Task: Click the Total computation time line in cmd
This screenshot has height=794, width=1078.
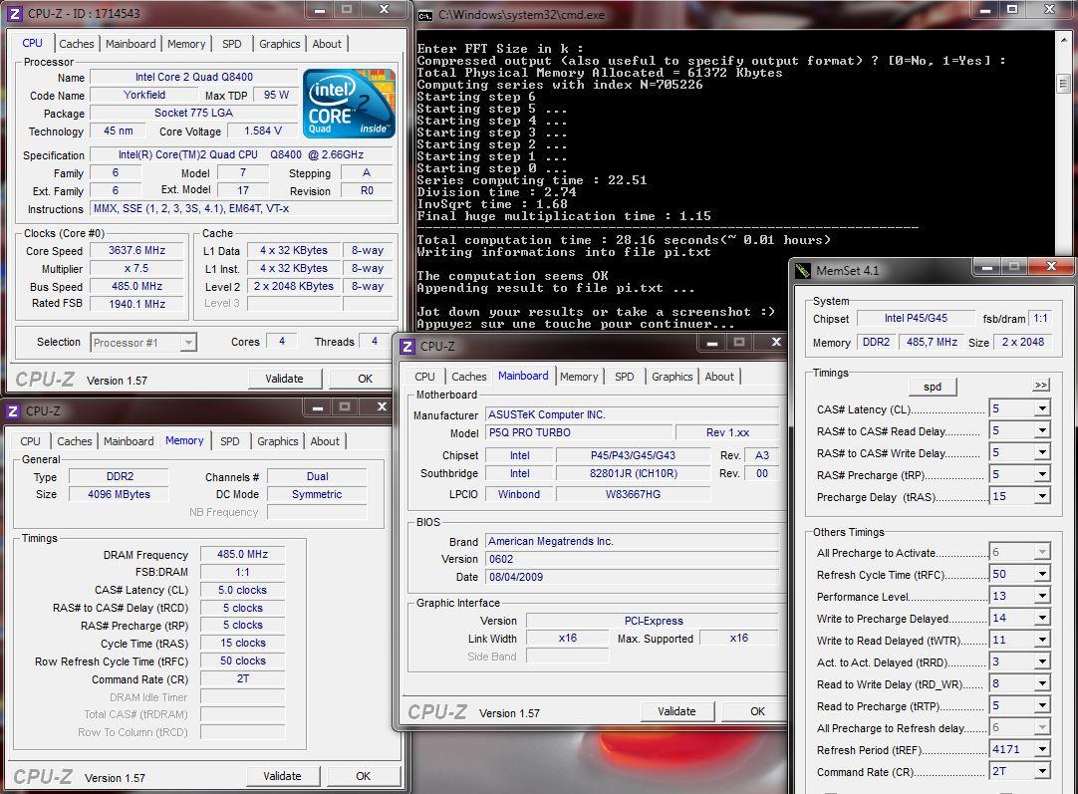Action: click(x=624, y=240)
